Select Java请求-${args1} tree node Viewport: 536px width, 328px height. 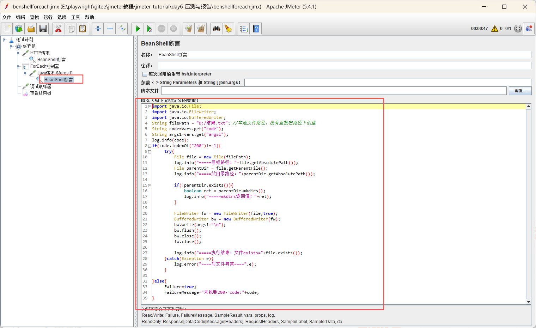tap(55, 73)
